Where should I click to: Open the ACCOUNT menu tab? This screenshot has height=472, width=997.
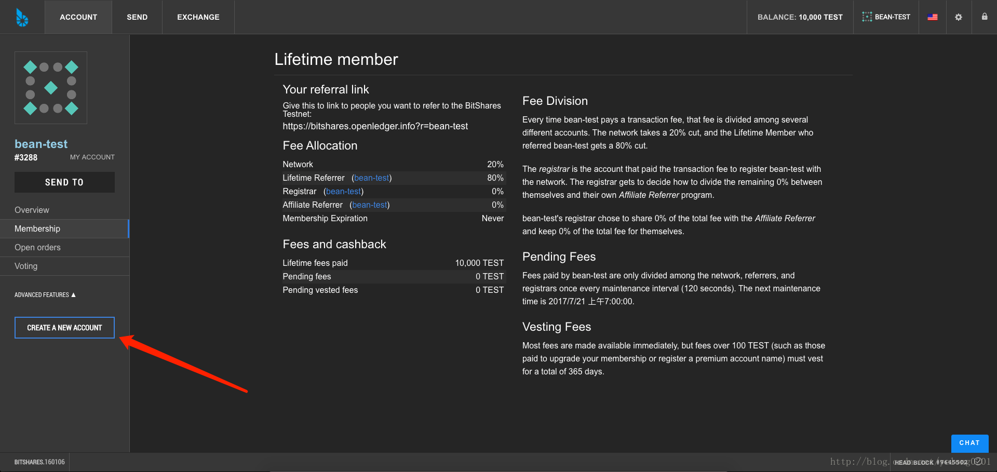[x=78, y=17]
